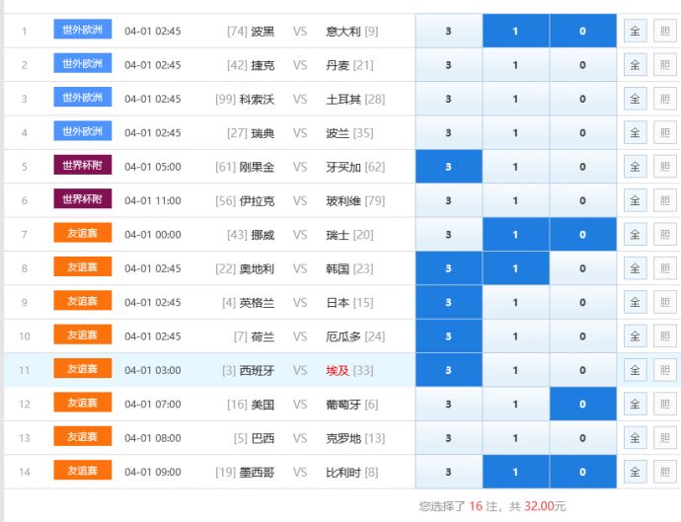Open the 土耳其 team name
The width and height of the screenshot is (681, 522).
[343, 100]
